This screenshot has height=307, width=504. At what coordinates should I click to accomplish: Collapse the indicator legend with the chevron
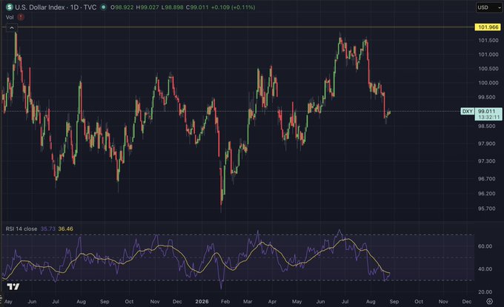pos(12,28)
